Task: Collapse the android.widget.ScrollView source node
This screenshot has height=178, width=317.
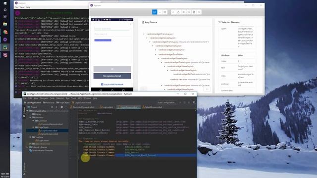Action: tap(156, 54)
